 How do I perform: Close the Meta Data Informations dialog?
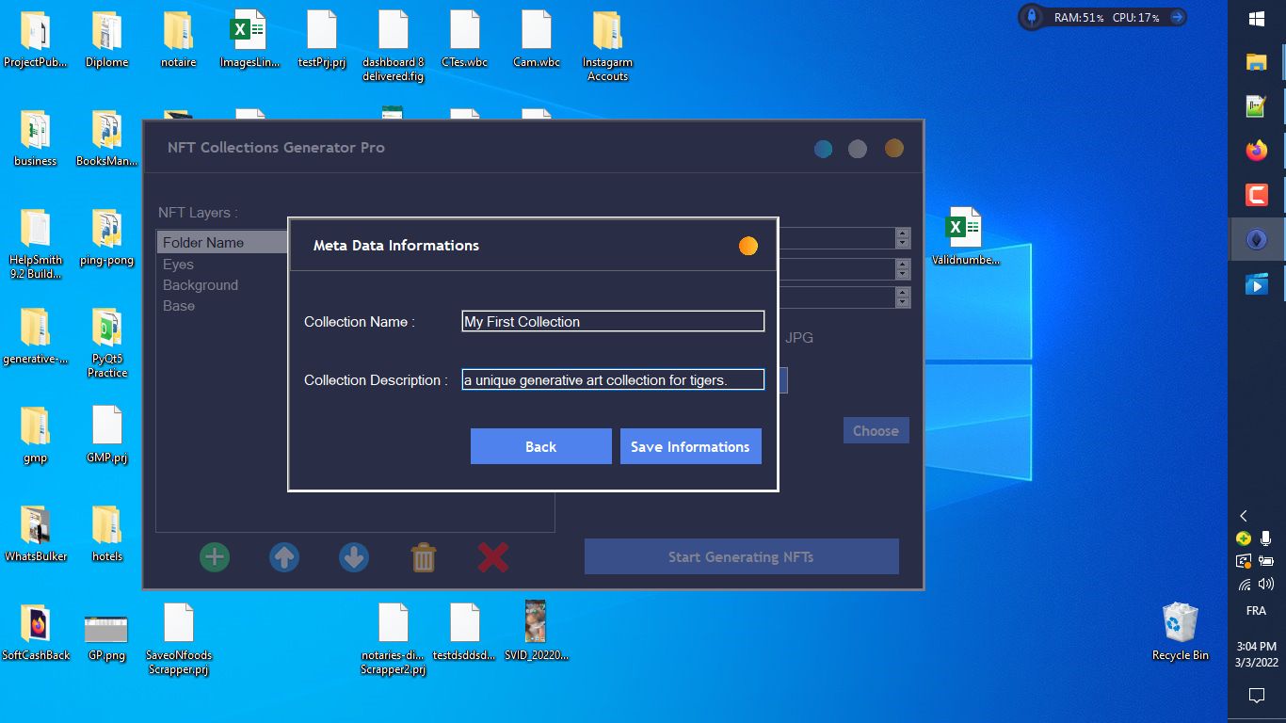tap(747, 246)
